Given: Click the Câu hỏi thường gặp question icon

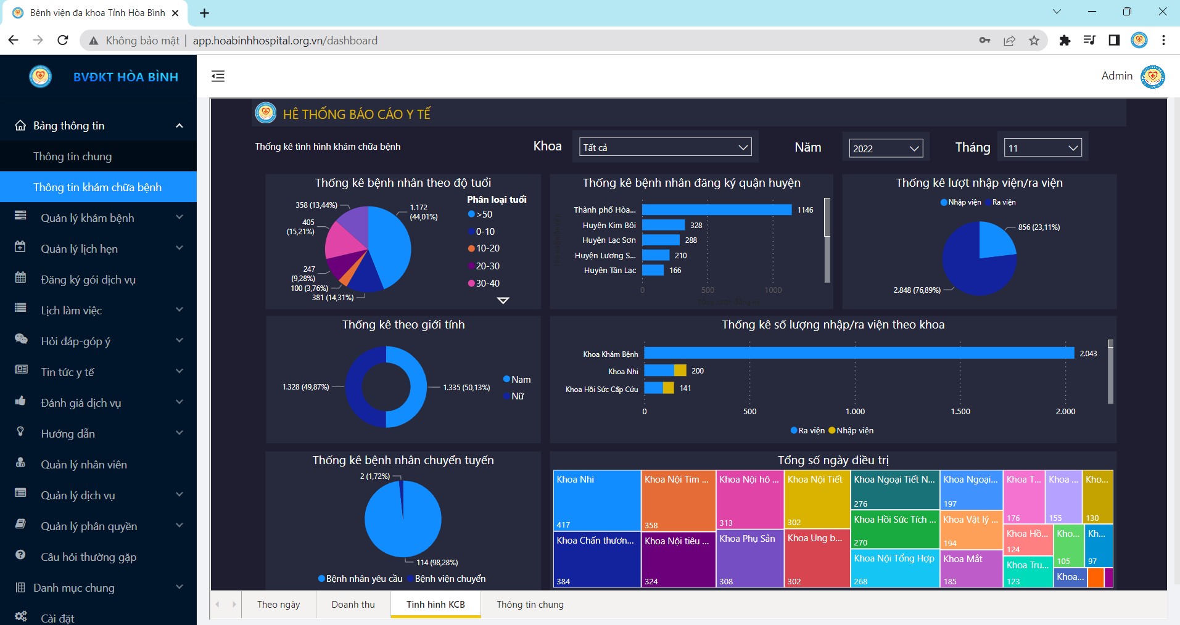Looking at the screenshot, I should (20, 555).
